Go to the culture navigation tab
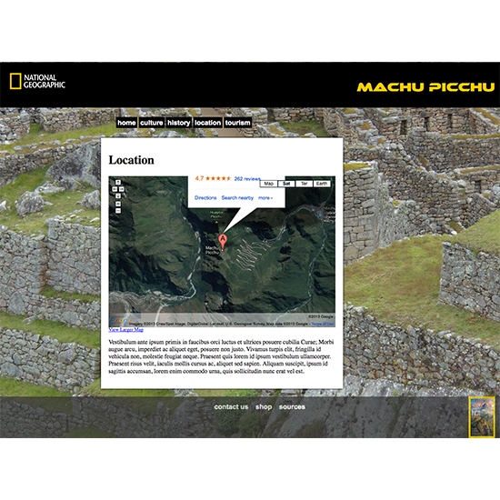Screen dimensions: 500x500 (152, 123)
